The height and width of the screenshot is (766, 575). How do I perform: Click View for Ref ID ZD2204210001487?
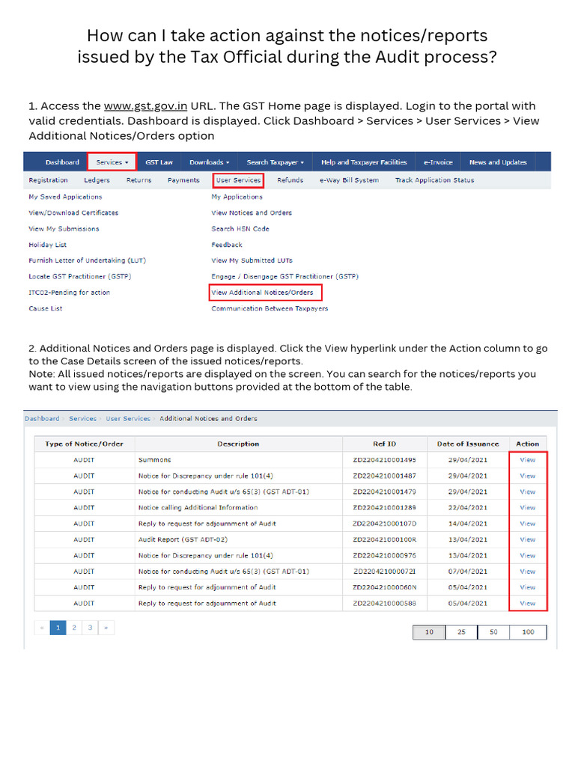(x=528, y=476)
